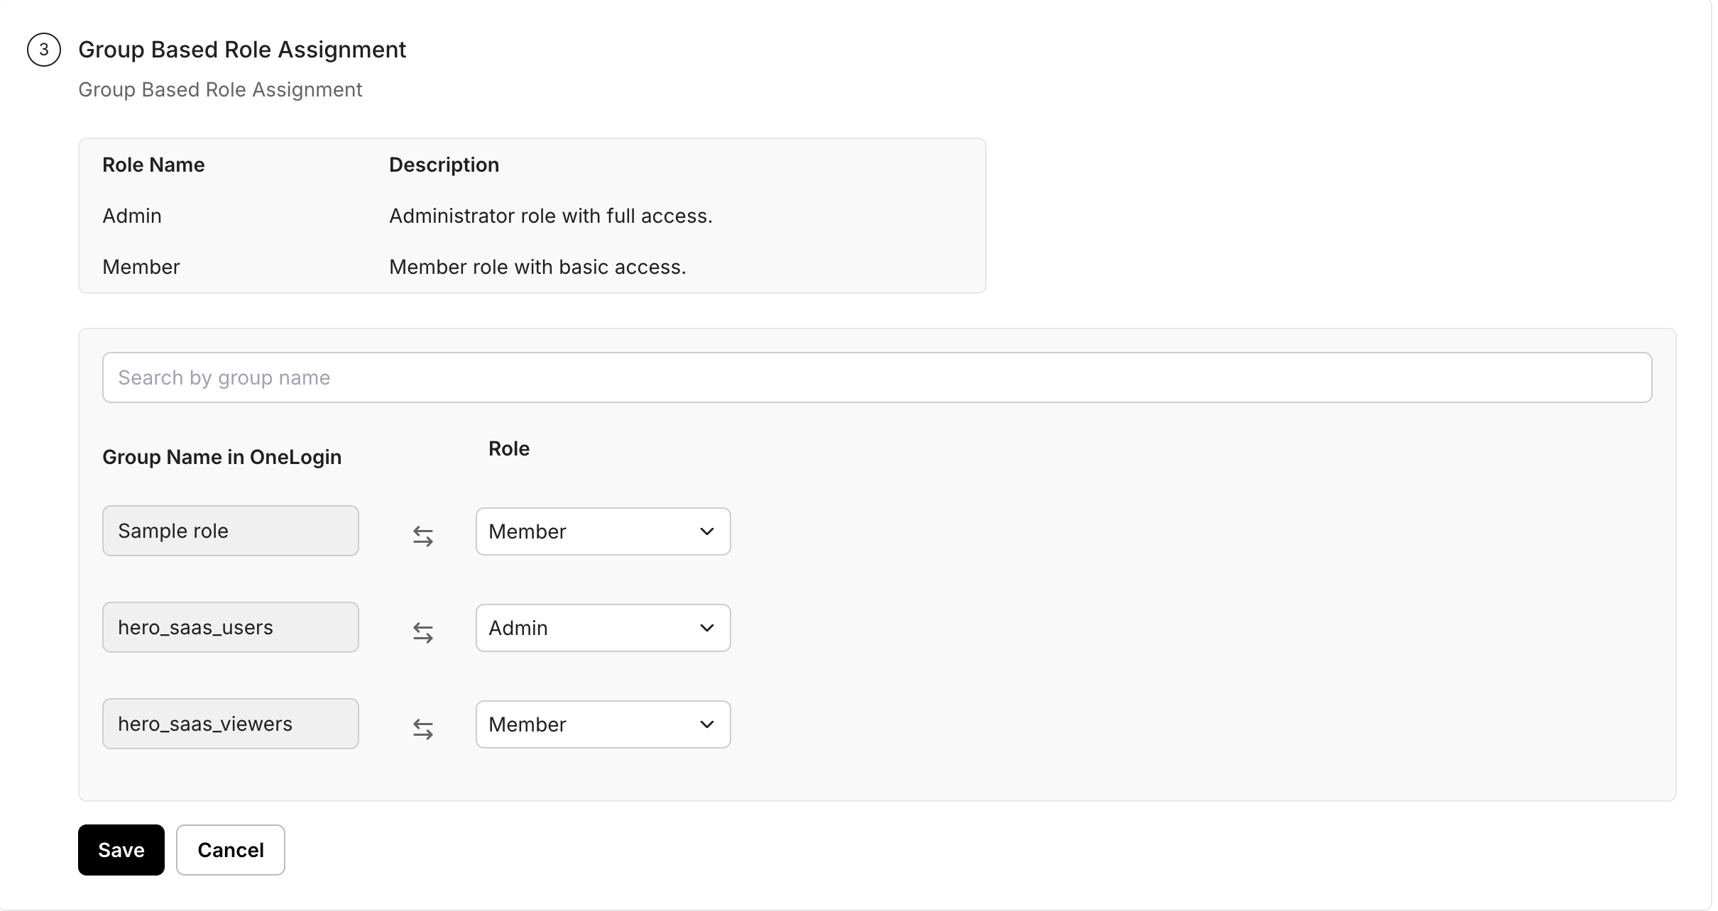The width and height of the screenshot is (1718, 911).
Task: Select the Sample role text field
Action: [230, 530]
